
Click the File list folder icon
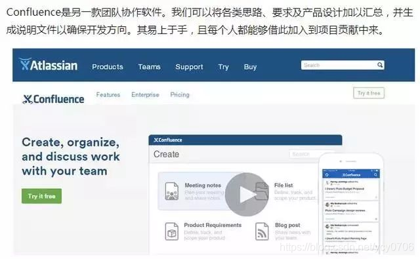point(262,191)
